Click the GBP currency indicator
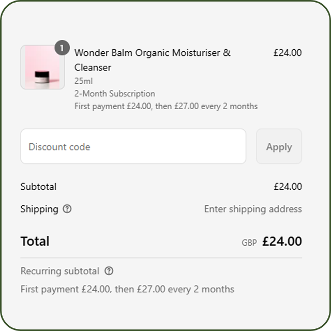The width and height of the screenshot is (331, 331). pyautogui.click(x=249, y=243)
